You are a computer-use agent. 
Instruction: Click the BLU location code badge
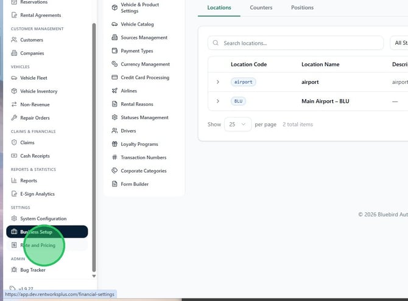(x=238, y=101)
